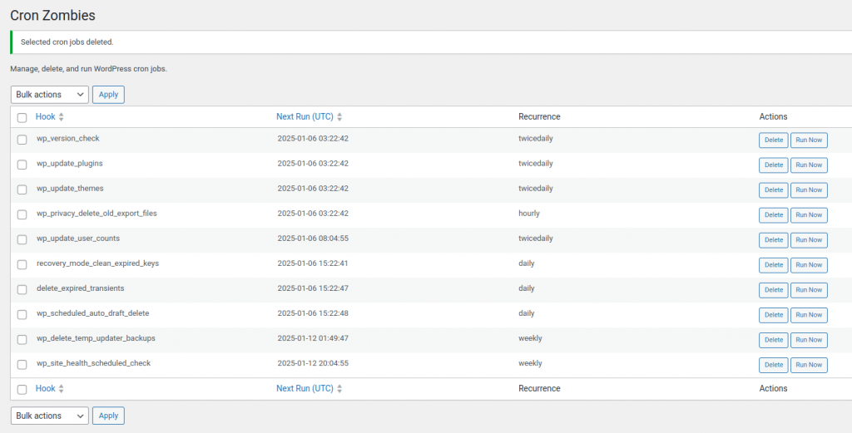Delete the wp_scheduled_auto_draft_delete job
The width and height of the screenshot is (852, 433).
[773, 314]
